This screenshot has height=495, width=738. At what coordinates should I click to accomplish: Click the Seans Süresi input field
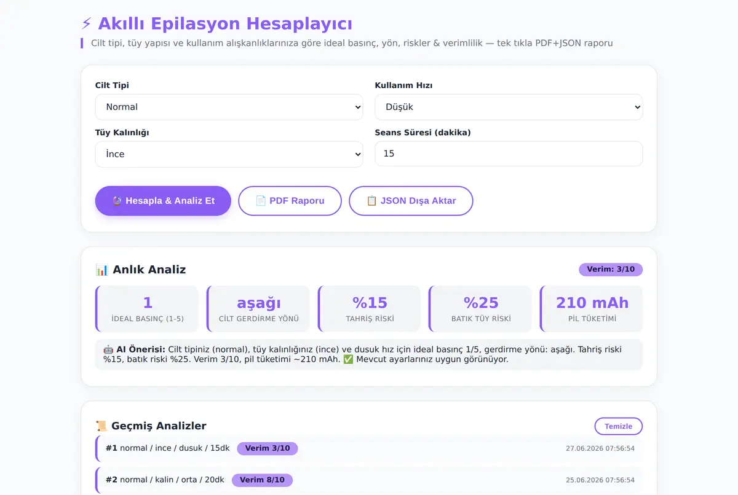[x=509, y=154]
